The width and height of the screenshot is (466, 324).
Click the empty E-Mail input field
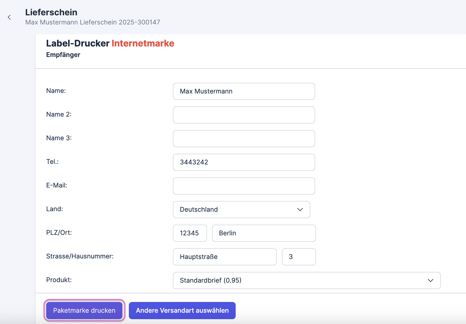tap(243, 186)
